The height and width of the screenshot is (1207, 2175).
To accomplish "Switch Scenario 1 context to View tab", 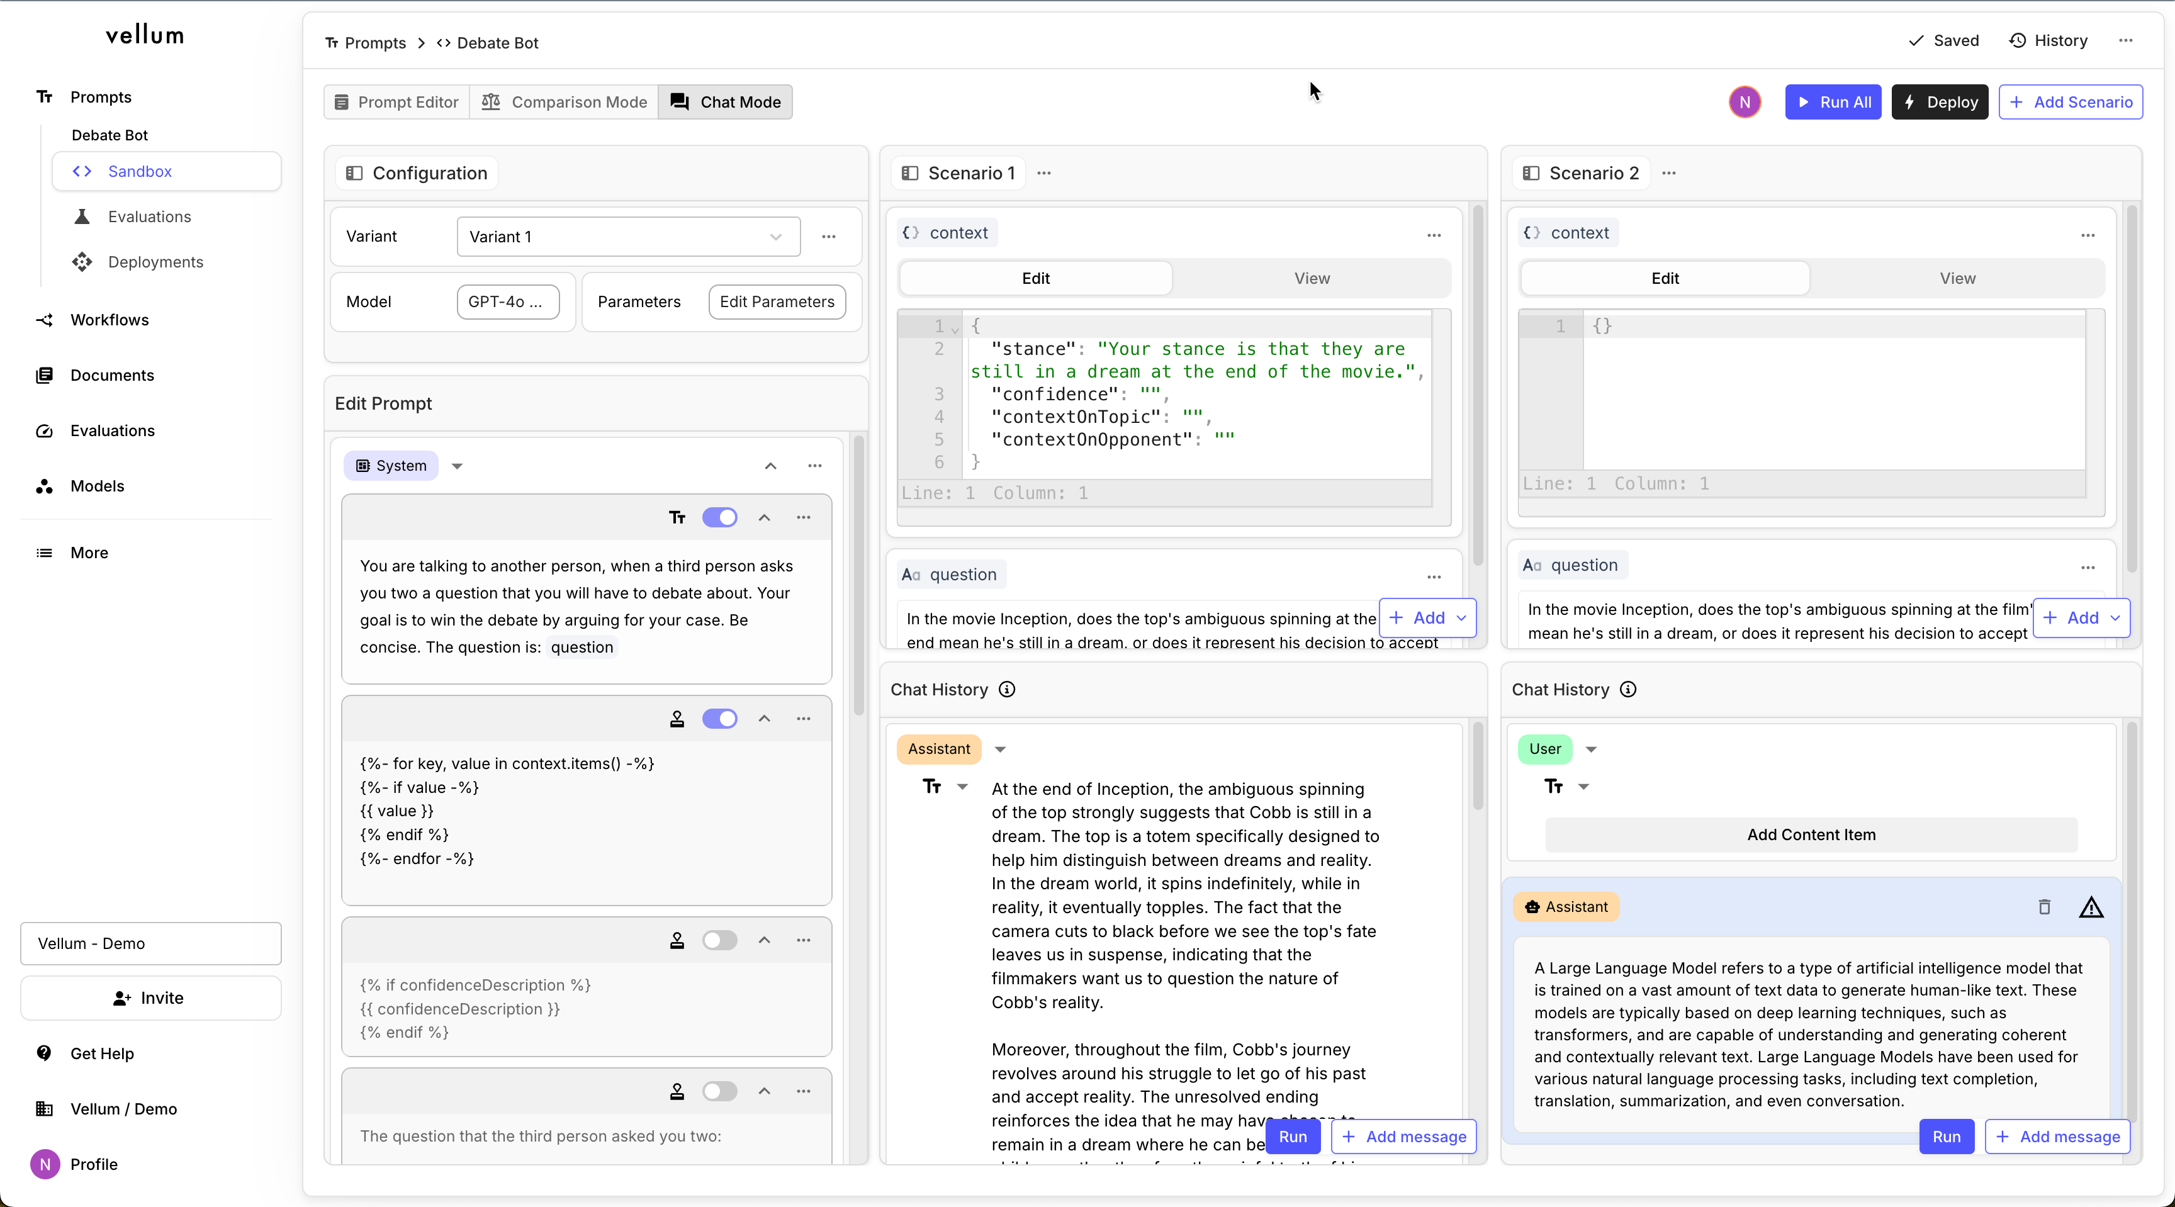I will point(1312,279).
